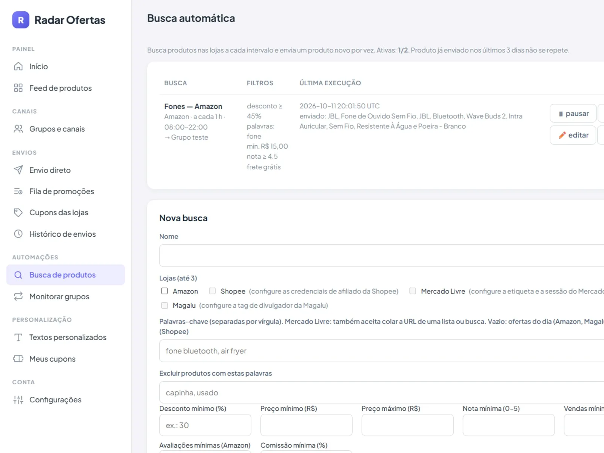The height and width of the screenshot is (453, 604).
Task: Click the Desconto mínimo (%) field
Action: pos(205,425)
